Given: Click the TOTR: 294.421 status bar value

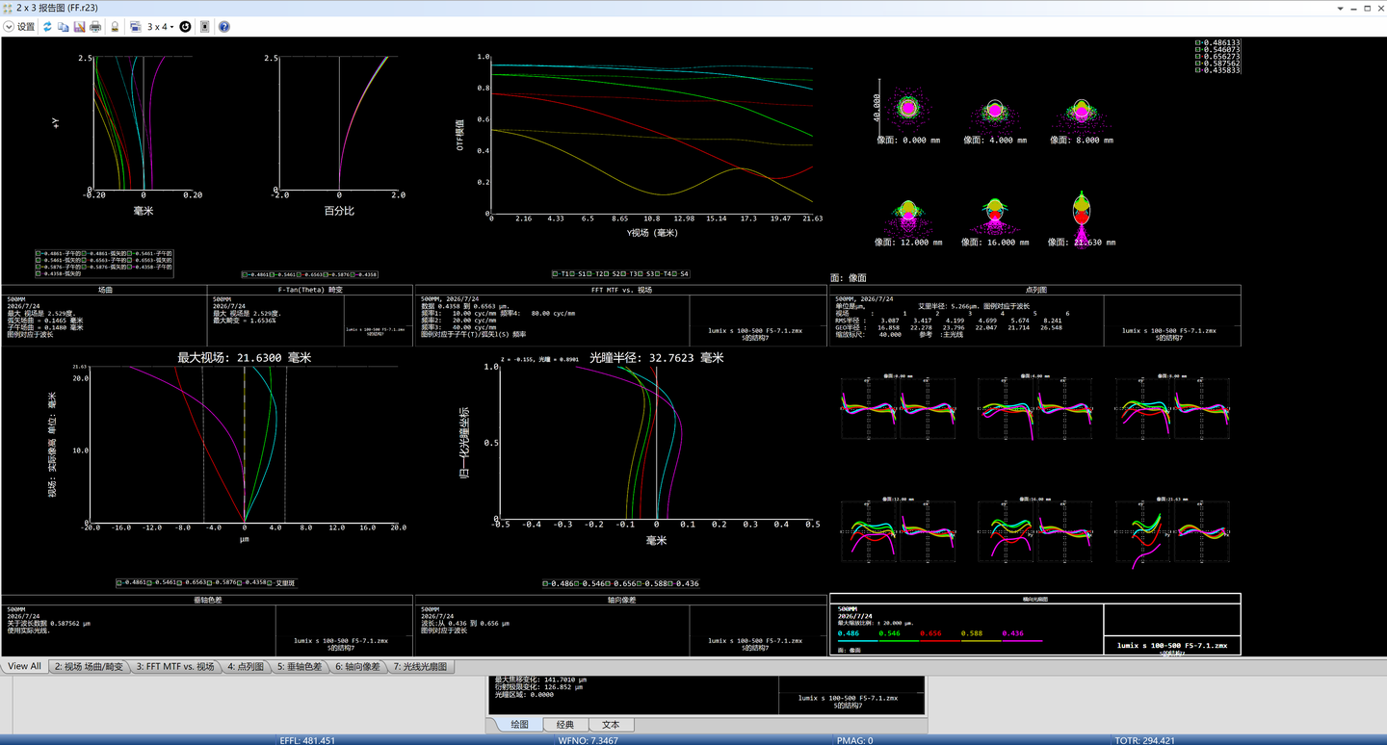Looking at the screenshot, I should 1143,740.
